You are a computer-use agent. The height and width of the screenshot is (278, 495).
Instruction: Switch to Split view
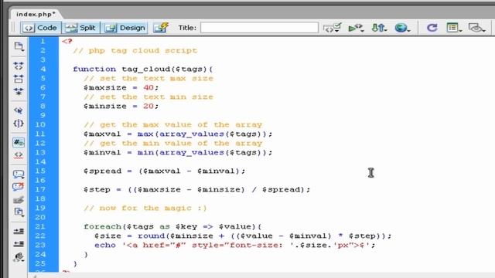point(80,28)
